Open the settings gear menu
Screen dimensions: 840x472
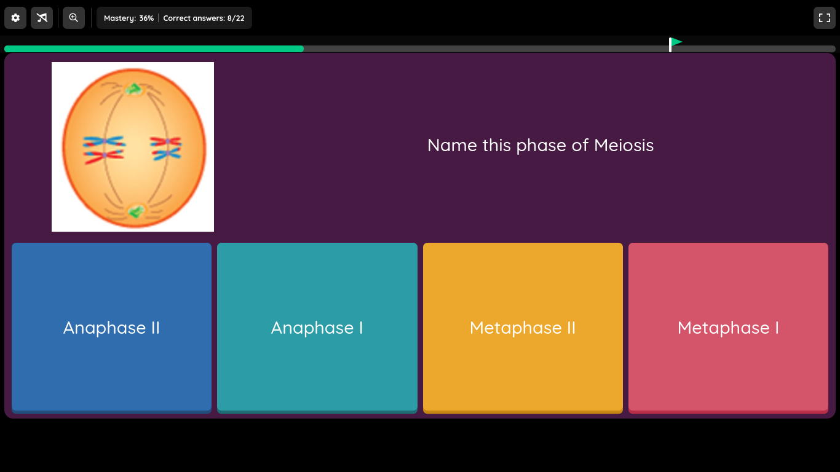(x=15, y=18)
